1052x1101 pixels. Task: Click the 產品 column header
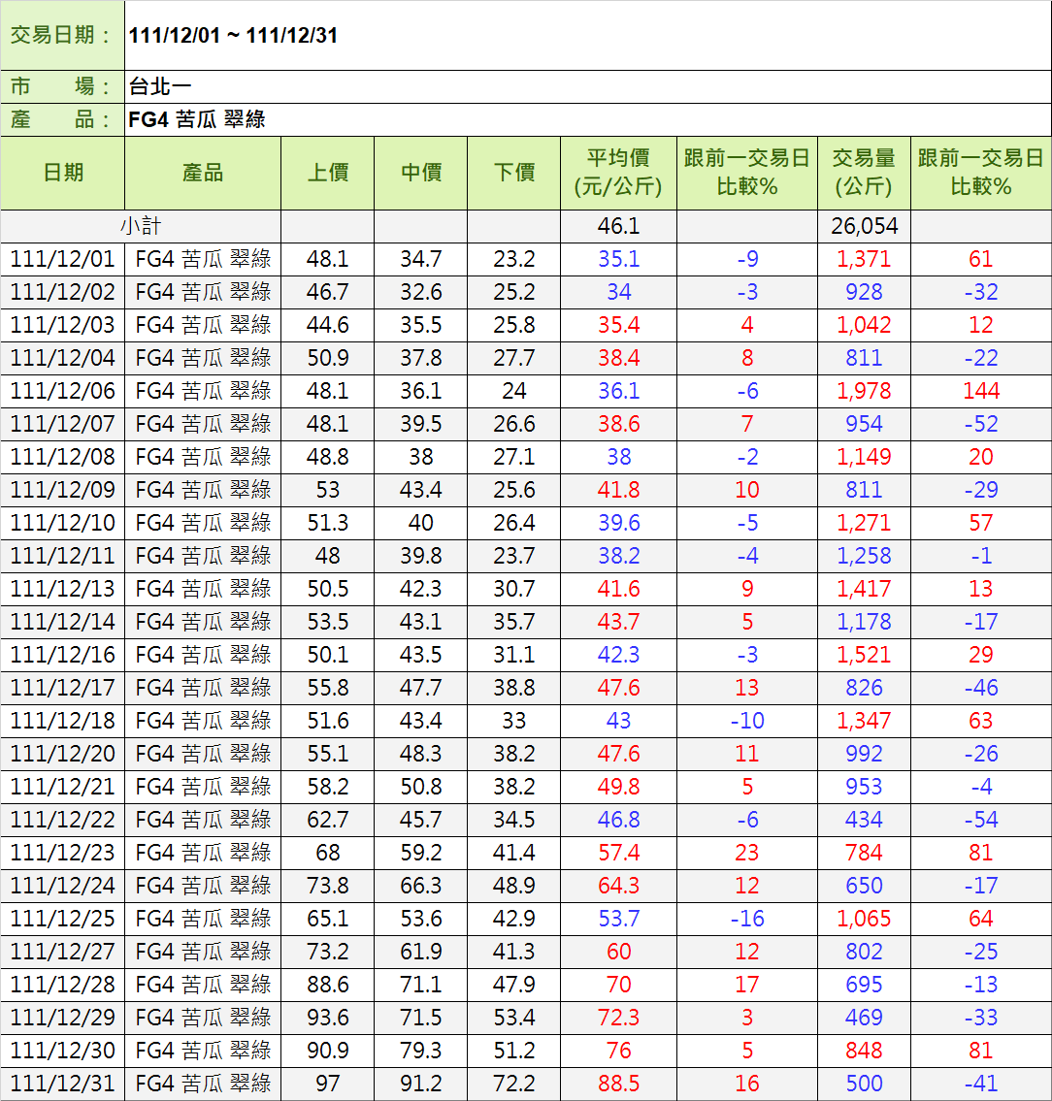click(x=203, y=173)
